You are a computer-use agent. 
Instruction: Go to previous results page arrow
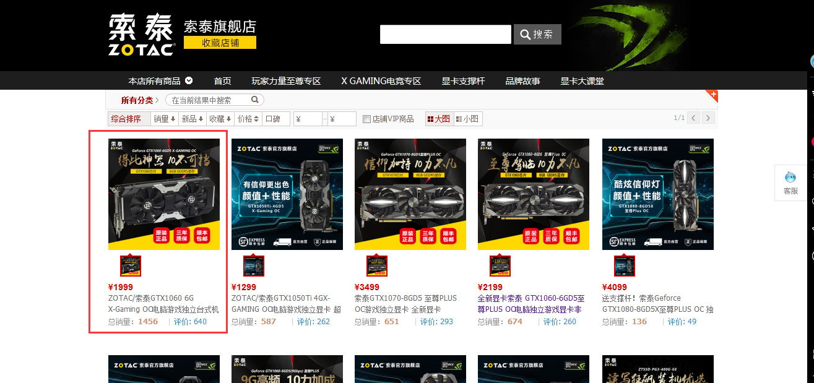[x=694, y=118]
